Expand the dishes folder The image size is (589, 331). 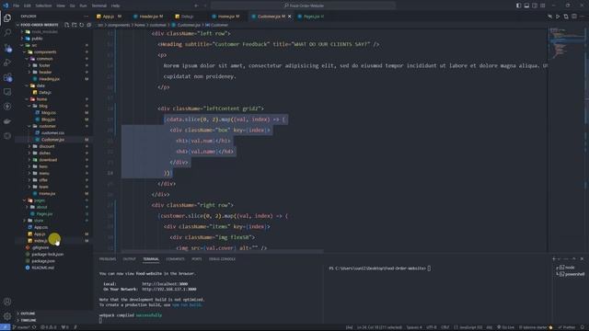tap(45, 154)
